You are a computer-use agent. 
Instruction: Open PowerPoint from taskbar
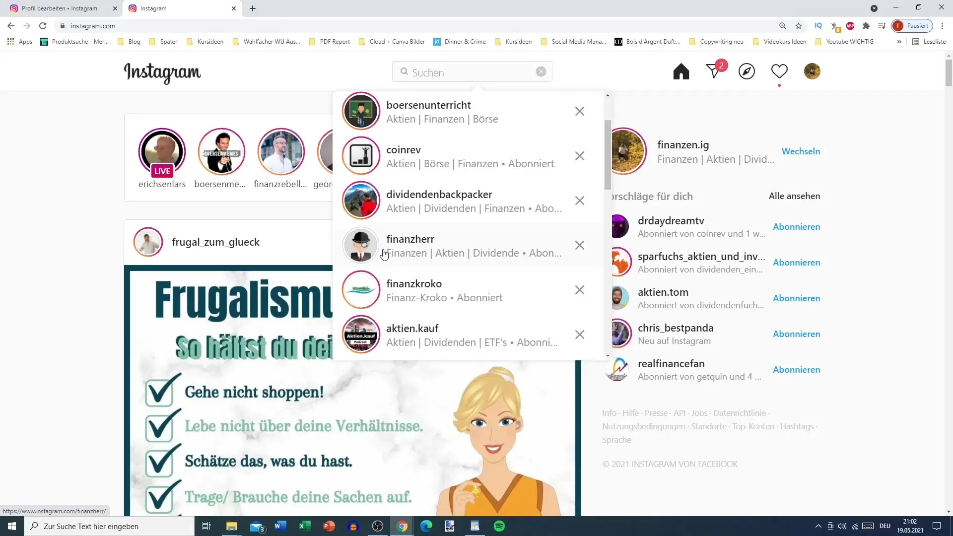[x=329, y=526]
